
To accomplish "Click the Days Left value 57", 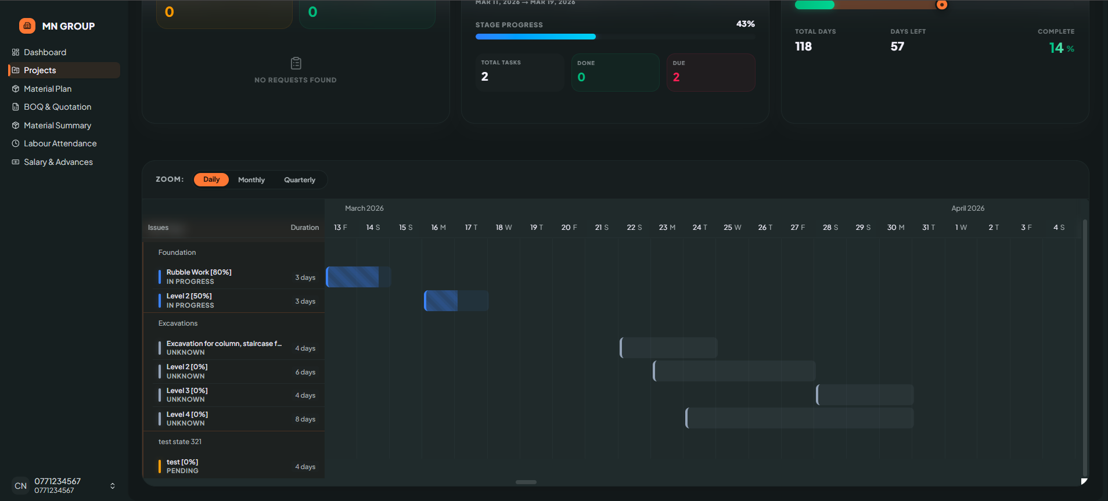I will (897, 46).
